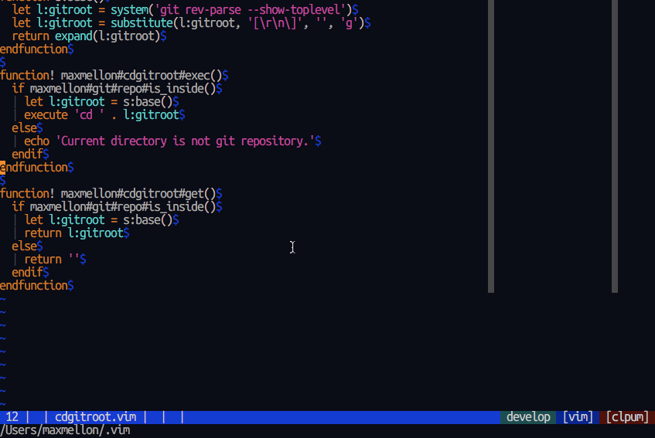Click the system function call

[x=129, y=9]
